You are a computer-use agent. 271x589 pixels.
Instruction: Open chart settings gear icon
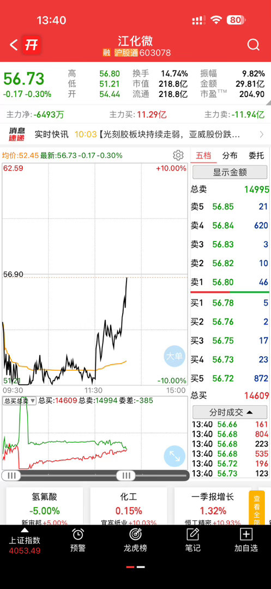[178, 155]
